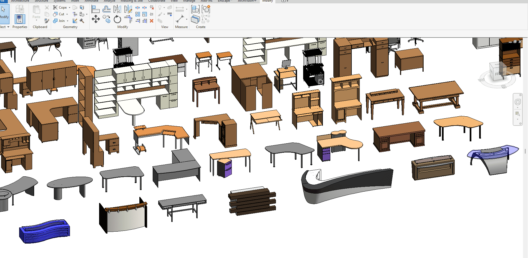The width and height of the screenshot is (528, 258).
Task: Click the vertical scrollbar on the right edge
Action: coord(525,151)
